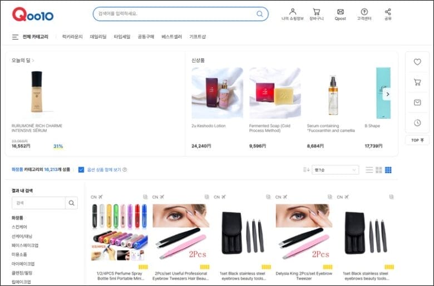
Task: Expand the all categories hamburger menu
Action: click(x=16, y=37)
